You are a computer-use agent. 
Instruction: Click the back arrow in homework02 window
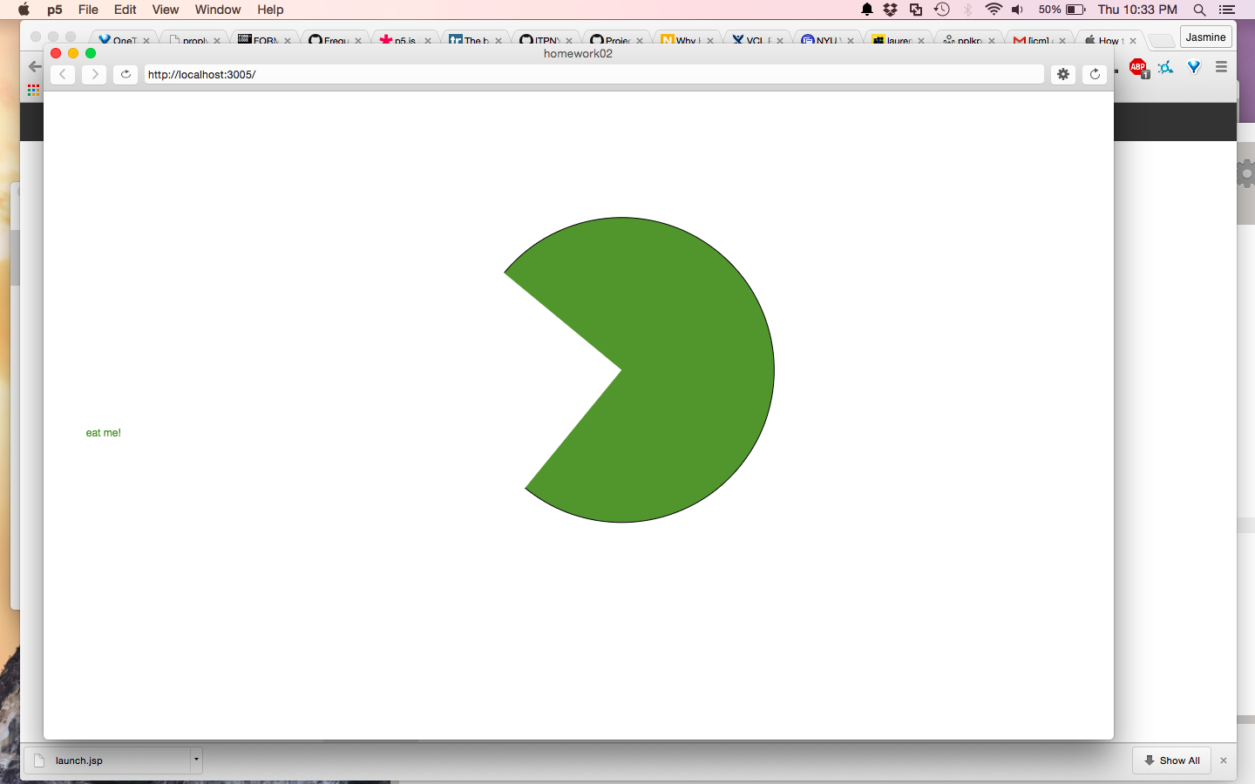tap(63, 75)
